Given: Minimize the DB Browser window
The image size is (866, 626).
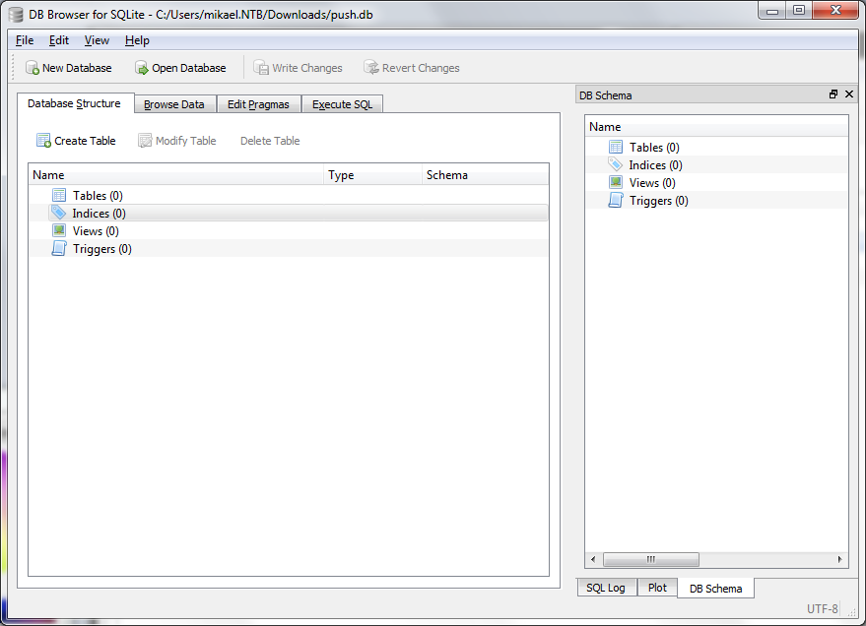Looking at the screenshot, I should coord(772,11).
